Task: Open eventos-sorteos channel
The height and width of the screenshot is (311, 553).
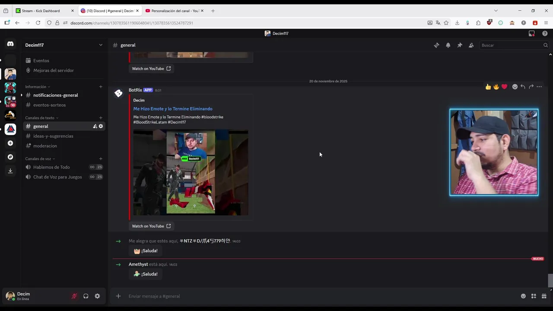Action: point(64,105)
